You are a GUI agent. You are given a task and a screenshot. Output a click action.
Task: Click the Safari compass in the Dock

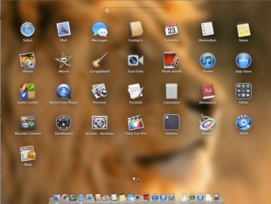[81, 197]
